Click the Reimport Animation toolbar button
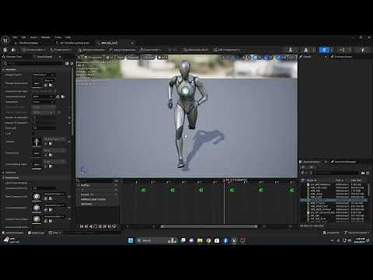This screenshot has width=373, height=280. pyautogui.click(x=92, y=50)
